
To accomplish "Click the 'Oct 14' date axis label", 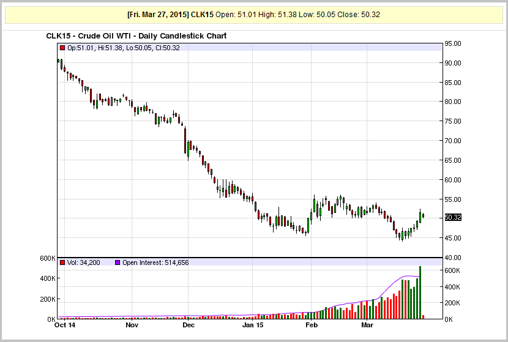I will (65, 325).
